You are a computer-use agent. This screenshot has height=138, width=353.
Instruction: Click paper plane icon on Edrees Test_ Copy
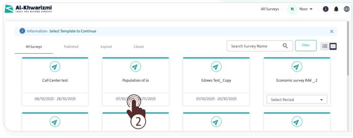point(216,67)
